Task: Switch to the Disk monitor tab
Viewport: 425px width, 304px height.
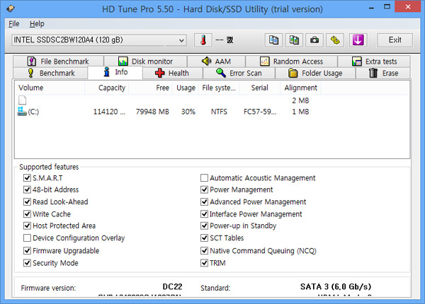Action: click(145, 62)
